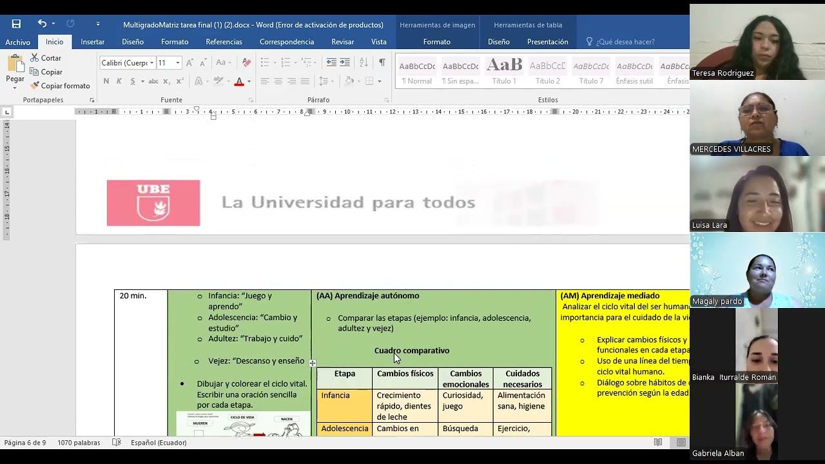Viewport: 825px width, 464px height.
Task: Copy the selection with Copiar
Action: [46, 72]
